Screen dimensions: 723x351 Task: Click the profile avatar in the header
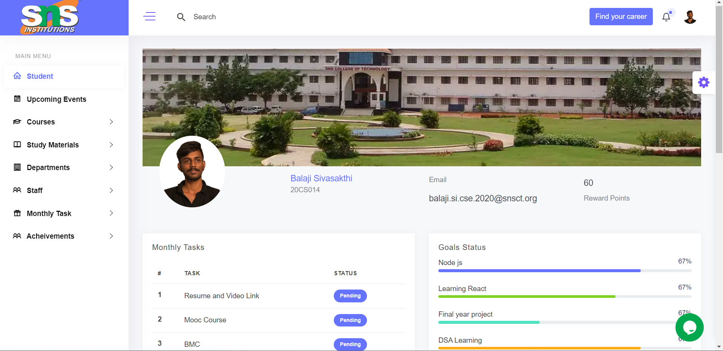(690, 17)
